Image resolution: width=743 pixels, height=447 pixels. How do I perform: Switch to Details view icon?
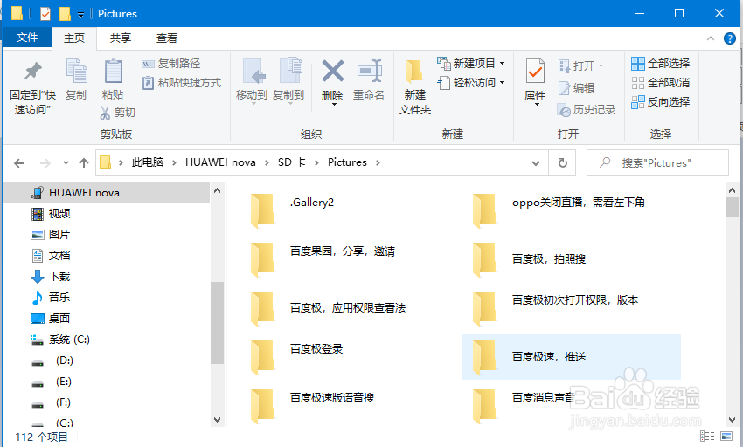[707, 437]
